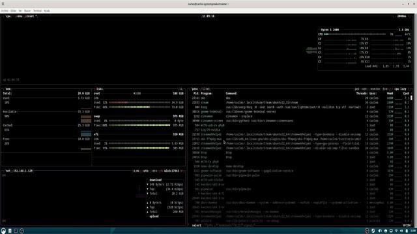Open the system menu icon on the taskbar

[x=3, y=231]
